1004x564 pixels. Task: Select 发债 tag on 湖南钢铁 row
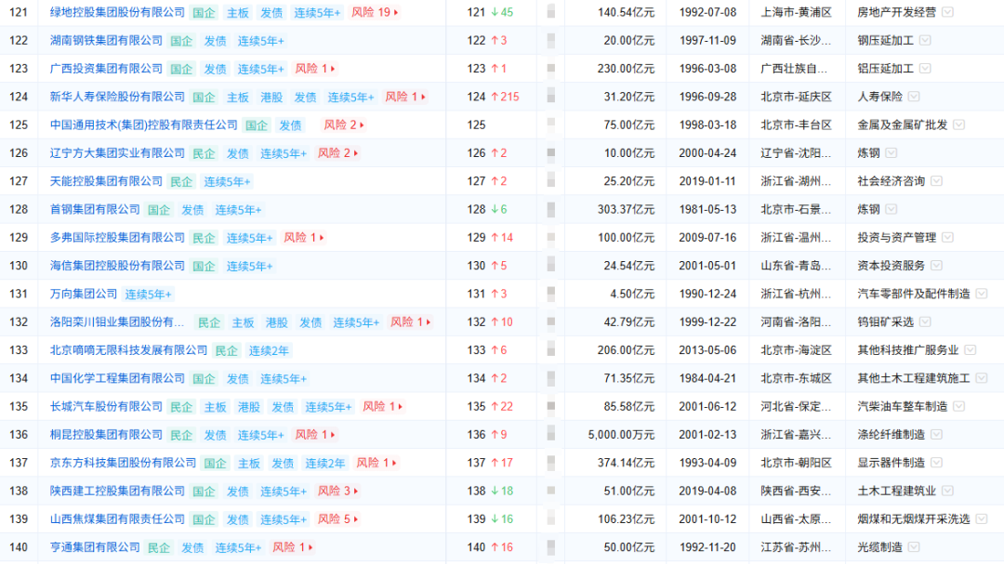click(215, 41)
